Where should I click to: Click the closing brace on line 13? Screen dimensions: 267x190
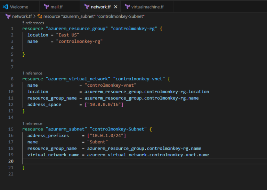(24, 111)
